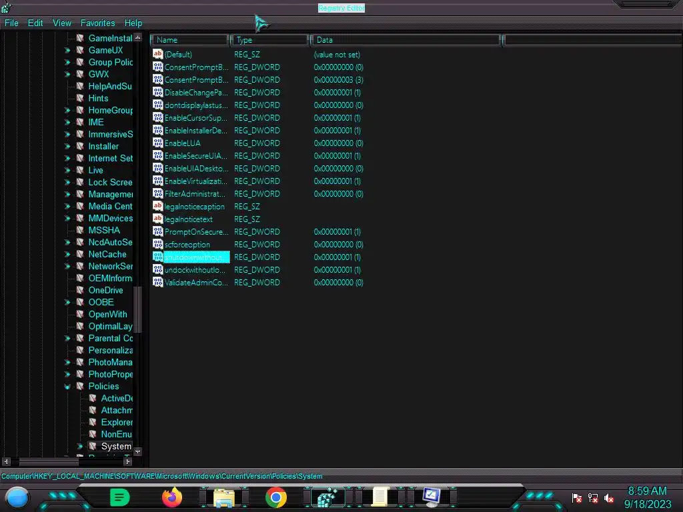Select the EnableSecureUIA... value name
The height and width of the screenshot is (512, 683).
pyautogui.click(x=196, y=156)
